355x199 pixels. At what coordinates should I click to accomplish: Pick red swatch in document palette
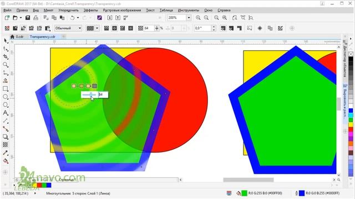(x=39, y=185)
